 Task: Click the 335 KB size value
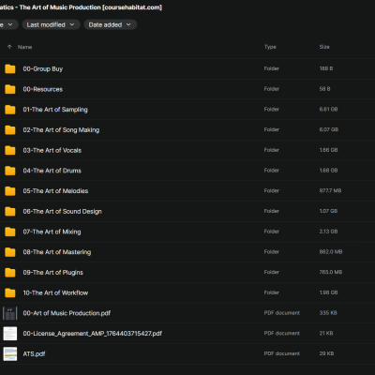coord(328,313)
